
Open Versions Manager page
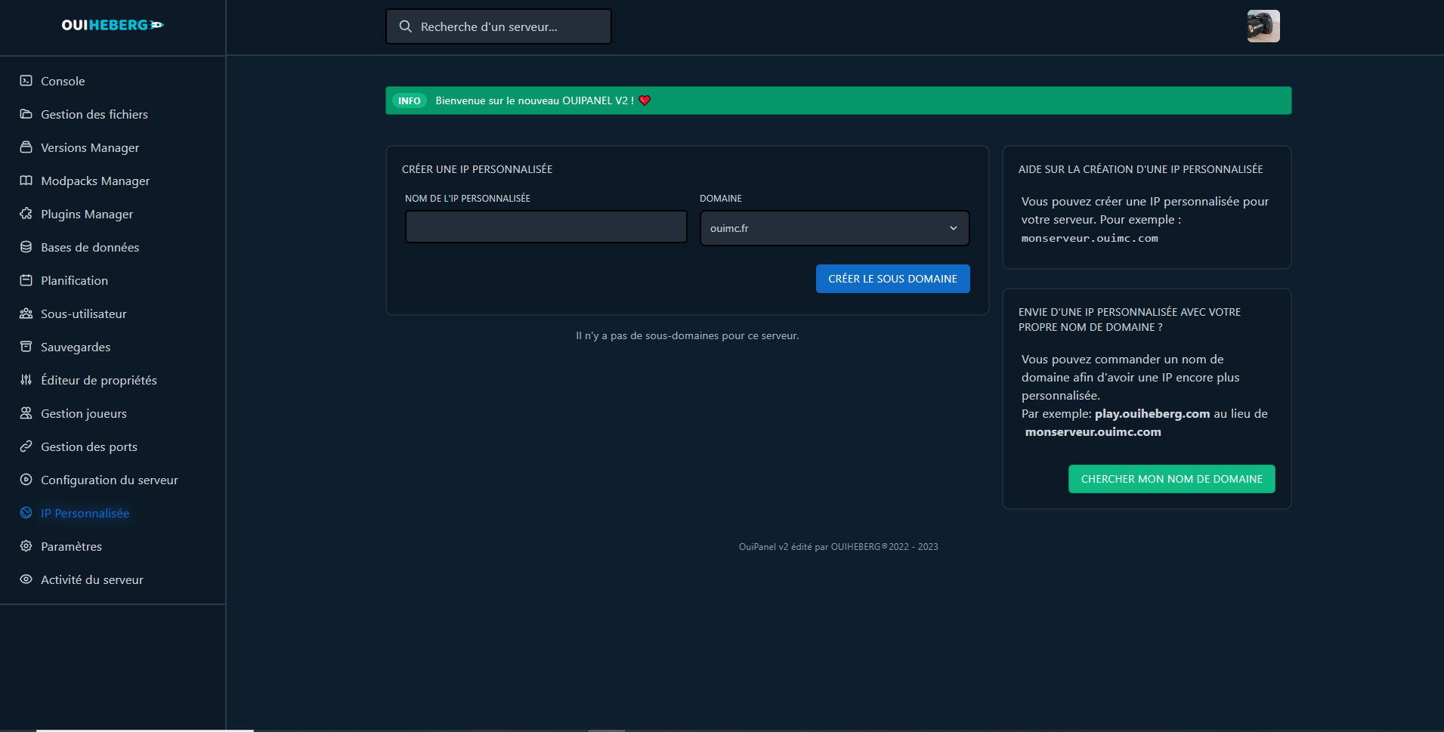(90, 147)
